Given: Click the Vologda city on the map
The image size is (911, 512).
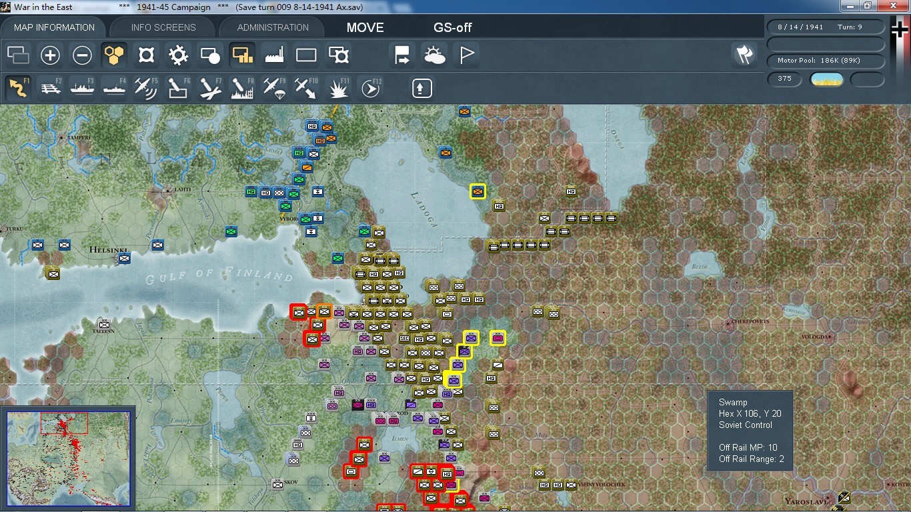Looking at the screenshot, I should pos(815,337).
